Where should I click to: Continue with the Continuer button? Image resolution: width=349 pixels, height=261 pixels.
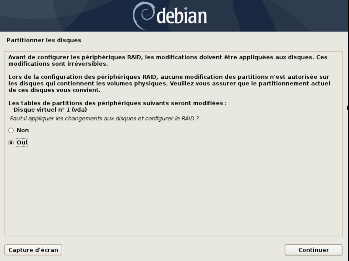[313, 250]
